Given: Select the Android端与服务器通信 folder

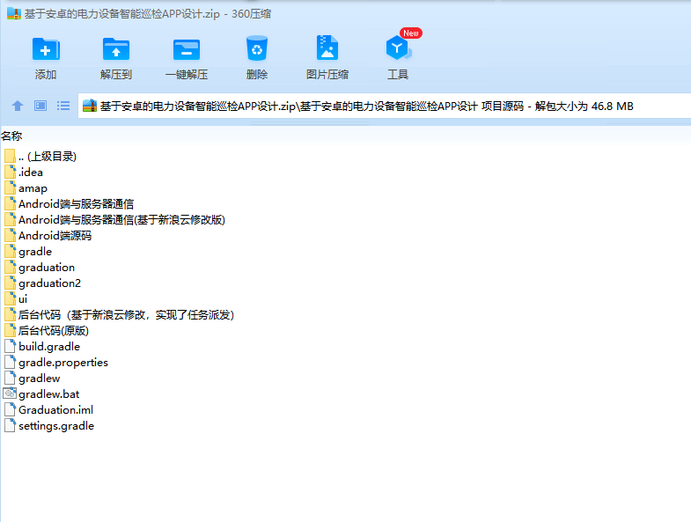Looking at the screenshot, I should click(x=77, y=203).
